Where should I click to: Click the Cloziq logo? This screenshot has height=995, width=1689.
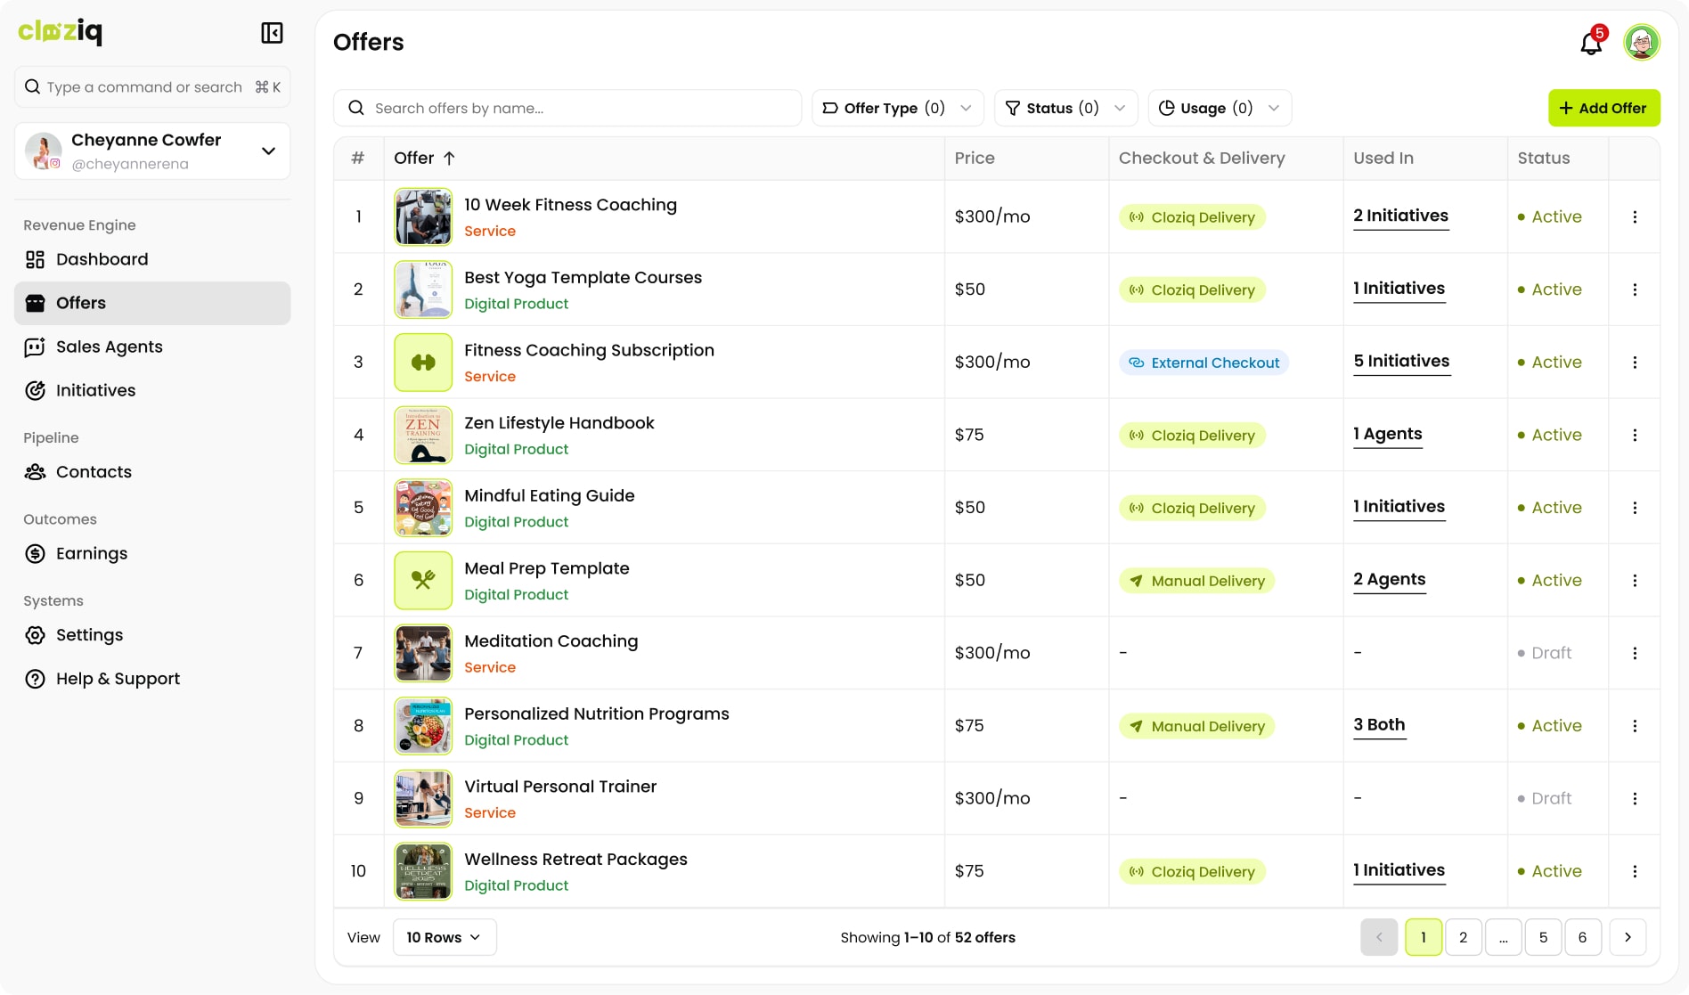[61, 32]
